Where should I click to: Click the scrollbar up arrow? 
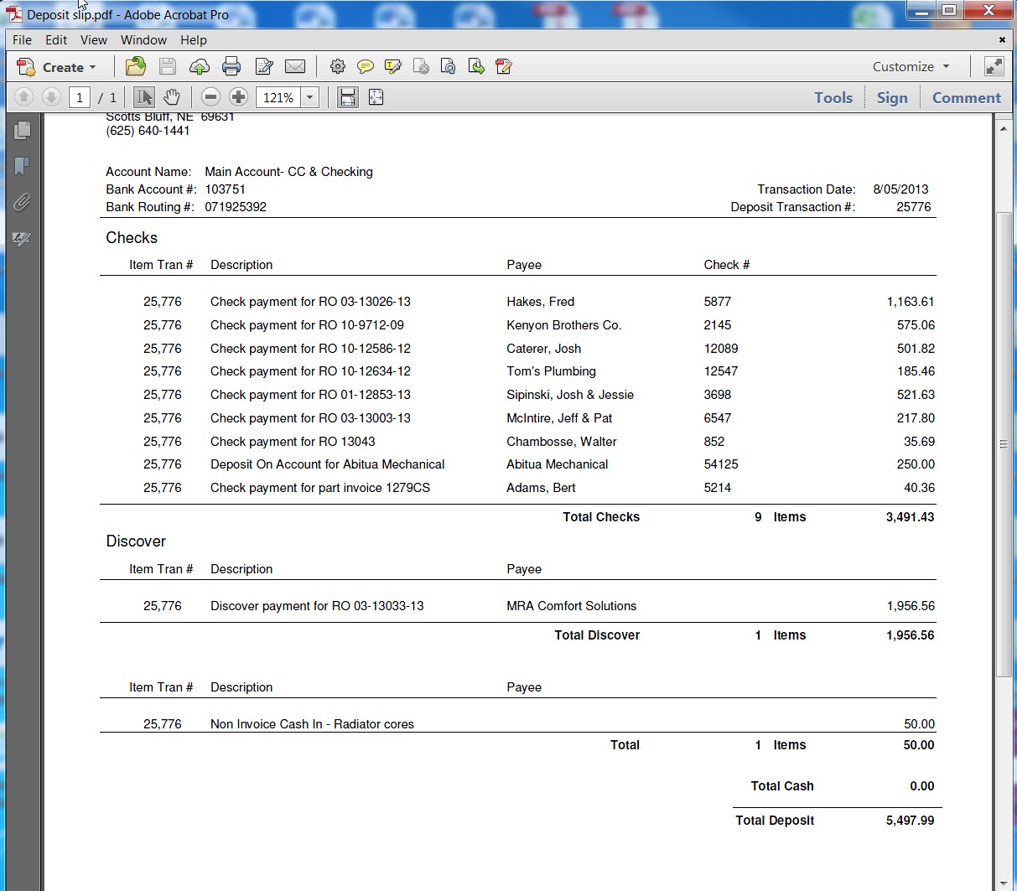click(1004, 128)
